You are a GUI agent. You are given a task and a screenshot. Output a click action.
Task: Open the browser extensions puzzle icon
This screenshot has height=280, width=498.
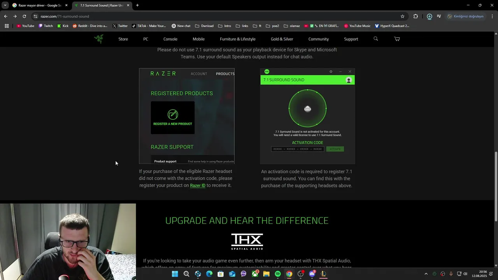point(416,16)
